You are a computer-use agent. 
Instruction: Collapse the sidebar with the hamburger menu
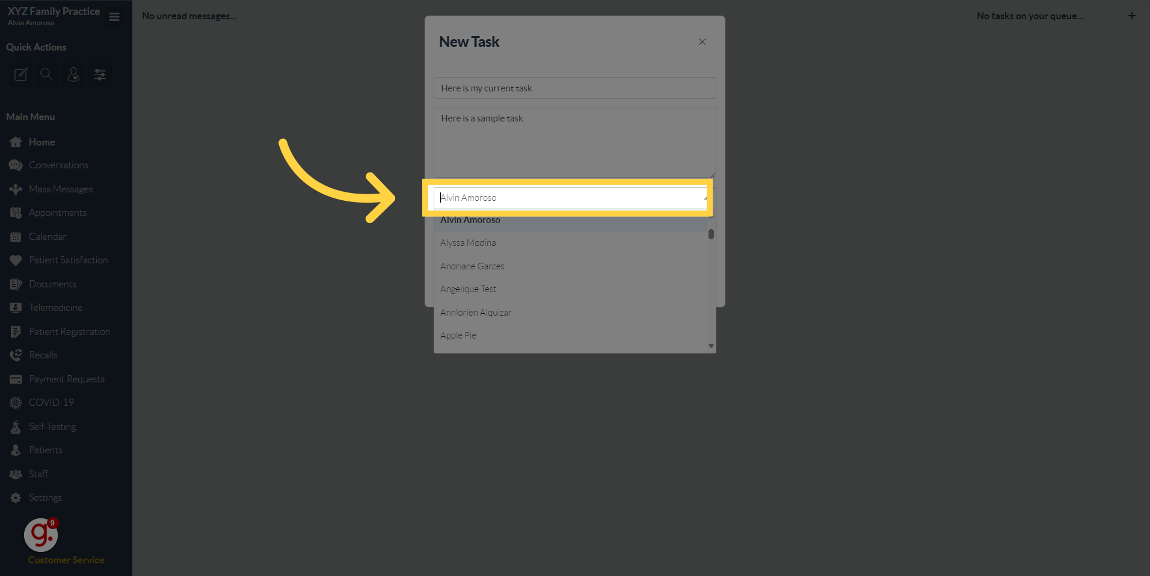[x=114, y=17]
